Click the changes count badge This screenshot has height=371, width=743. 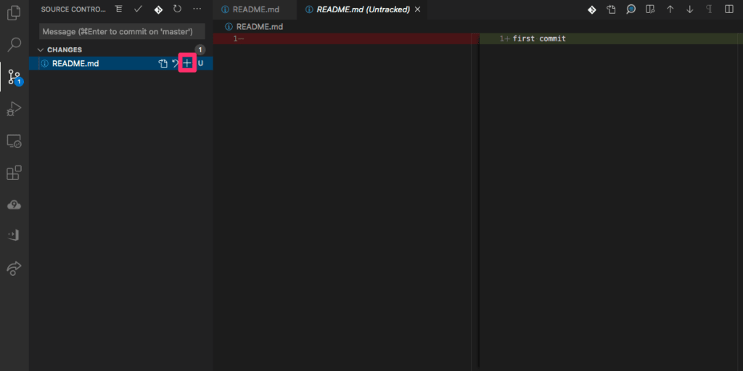coord(200,50)
